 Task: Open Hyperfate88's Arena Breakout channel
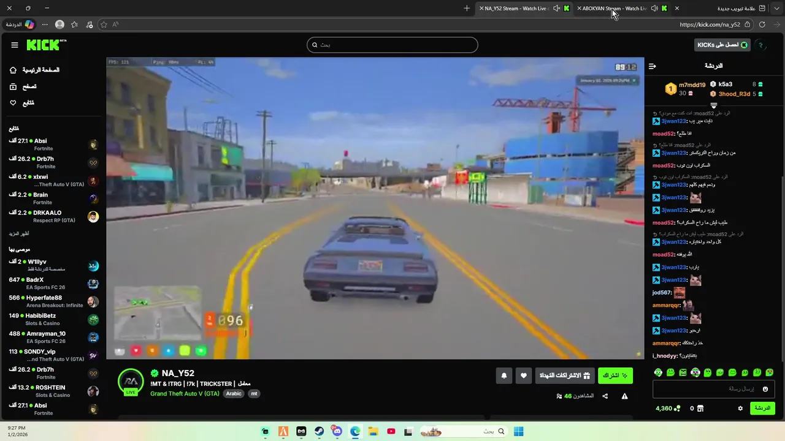tap(53, 301)
